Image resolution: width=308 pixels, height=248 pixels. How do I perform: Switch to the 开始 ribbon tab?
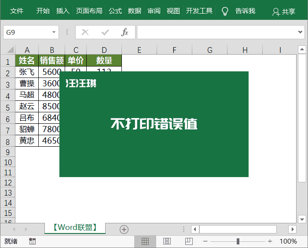[43, 11]
